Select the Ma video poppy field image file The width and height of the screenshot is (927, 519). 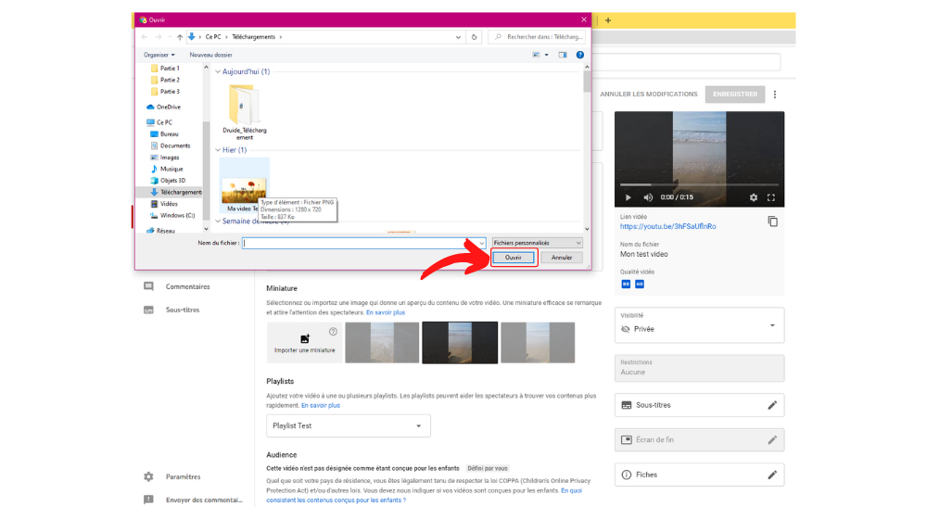(x=244, y=185)
